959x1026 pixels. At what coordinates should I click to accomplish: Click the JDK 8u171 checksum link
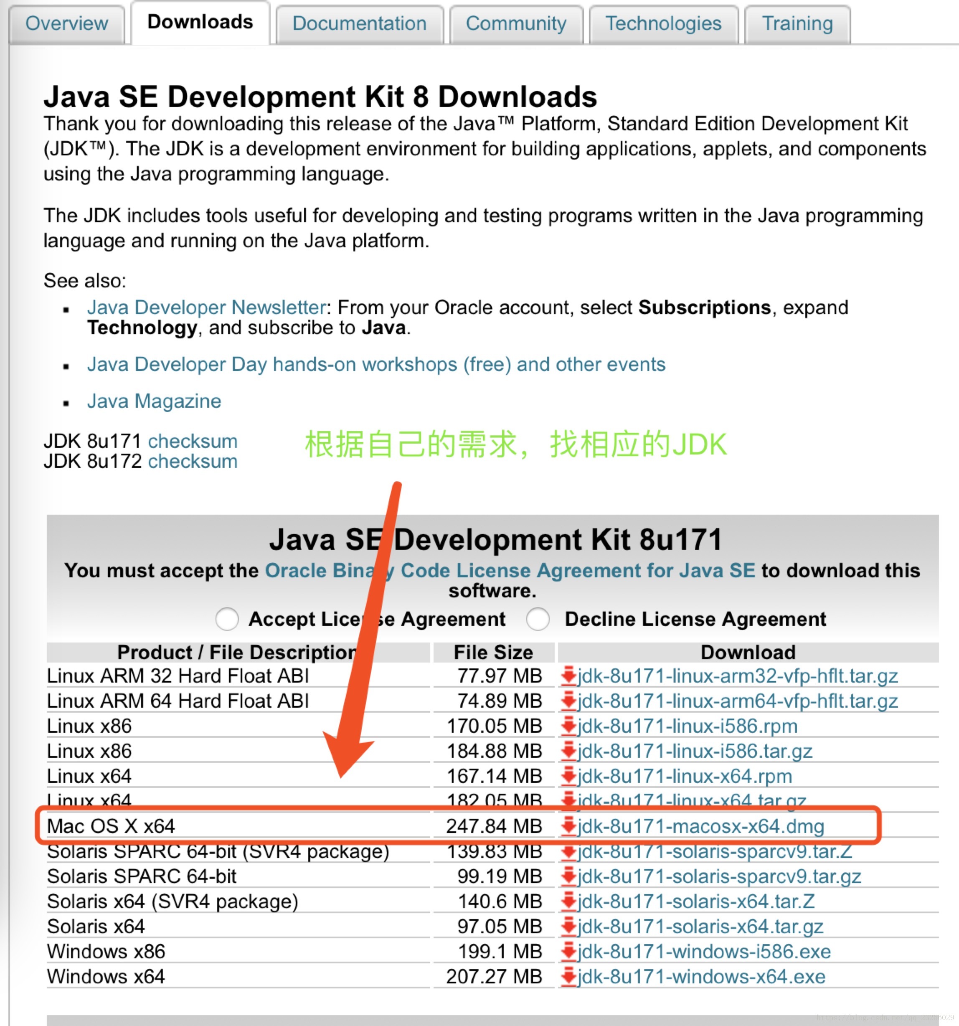pyautogui.click(x=193, y=441)
